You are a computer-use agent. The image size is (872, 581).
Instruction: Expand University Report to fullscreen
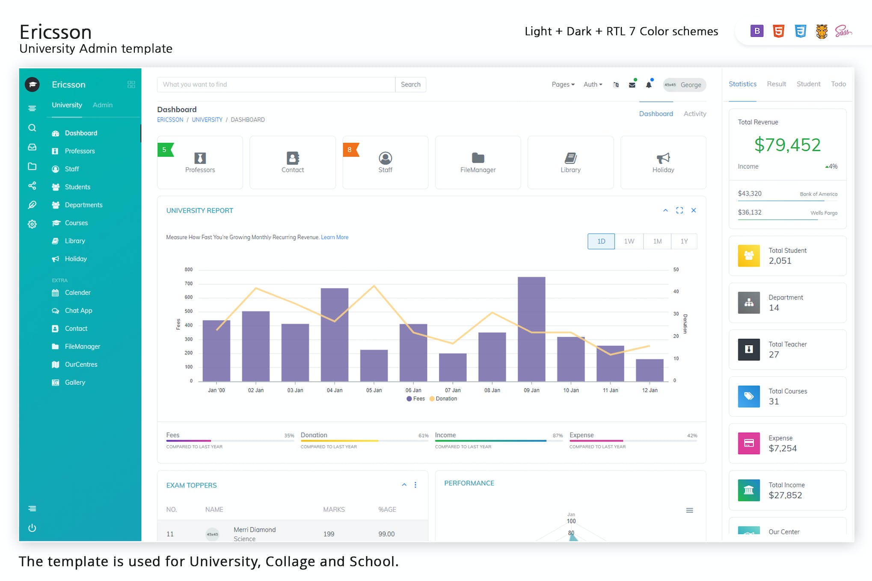tap(679, 210)
